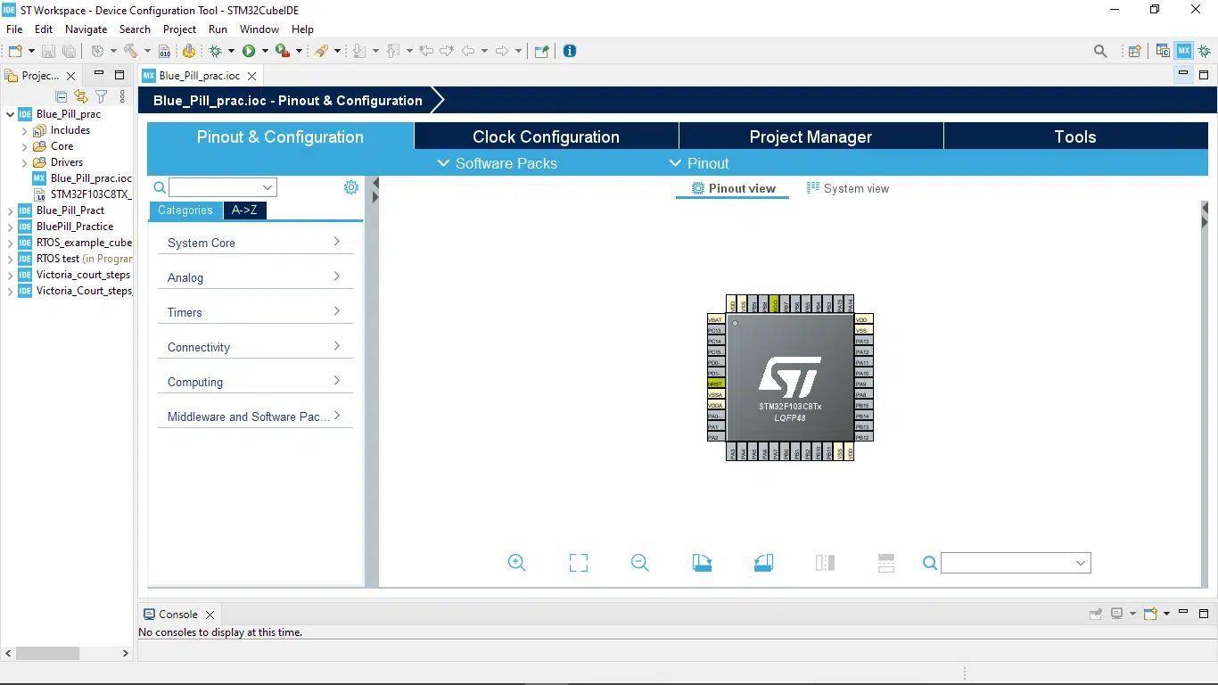Expand the Includes tree node
1218x685 pixels.
pos(25,130)
